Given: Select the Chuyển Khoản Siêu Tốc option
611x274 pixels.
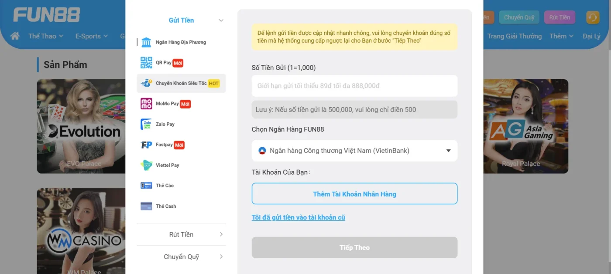Looking at the screenshot, I should coord(181,83).
